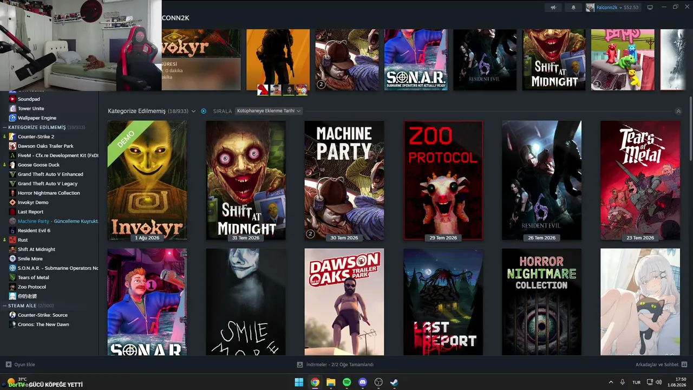Open the Tears of Metal cover

pyautogui.click(x=640, y=180)
